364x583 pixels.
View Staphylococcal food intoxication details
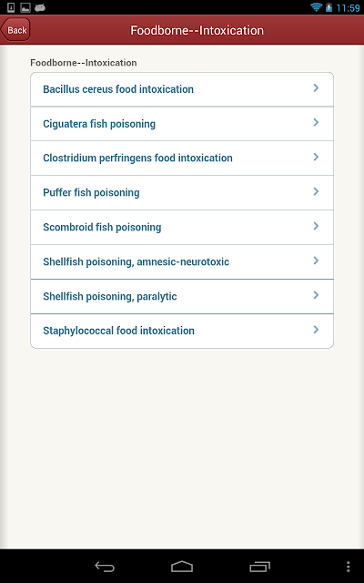(x=182, y=331)
